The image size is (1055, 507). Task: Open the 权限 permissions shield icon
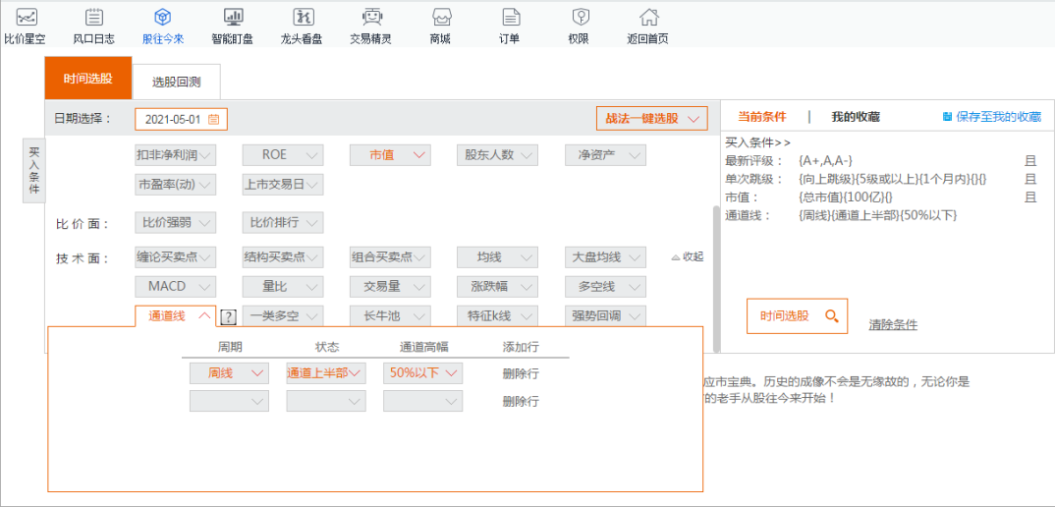580,17
